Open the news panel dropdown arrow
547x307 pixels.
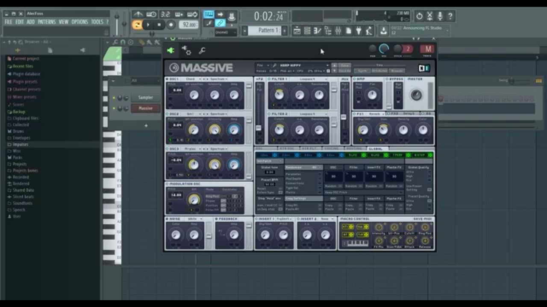[448, 30]
